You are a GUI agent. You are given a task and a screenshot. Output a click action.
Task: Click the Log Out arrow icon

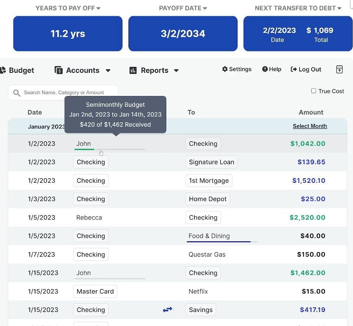coord(294,69)
